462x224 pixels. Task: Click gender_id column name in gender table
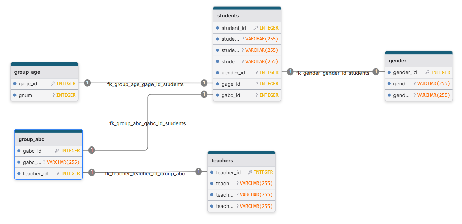click(405, 73)
